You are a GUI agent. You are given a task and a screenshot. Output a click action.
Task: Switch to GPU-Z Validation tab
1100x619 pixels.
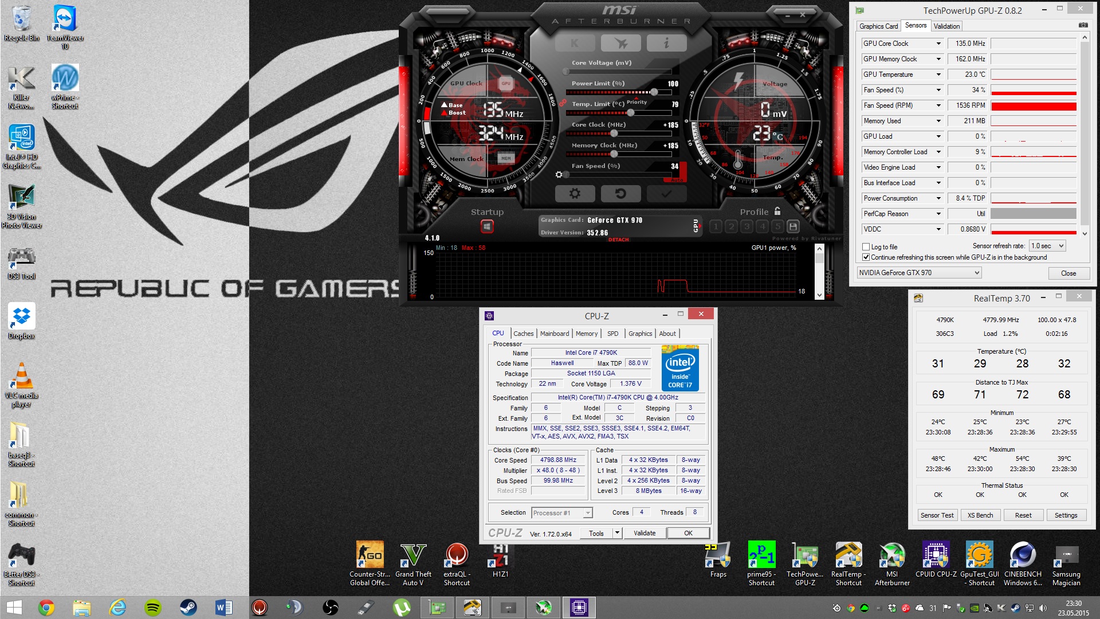click(x=946, y=26)
